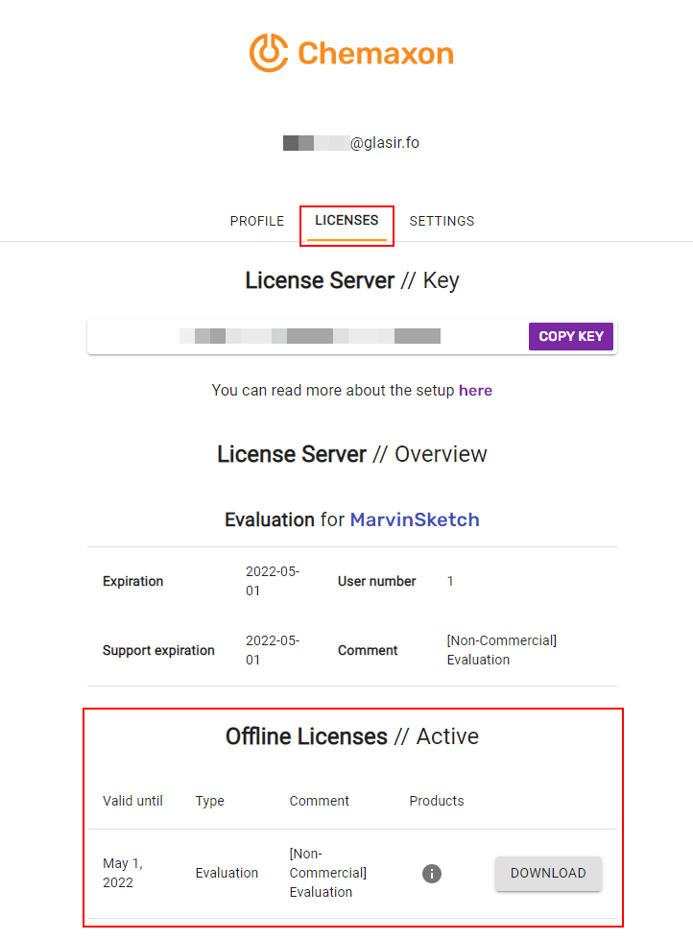Click the 'Support expiration' label
The width and height of the screenshot is (693, 940).
pos(158,650)
